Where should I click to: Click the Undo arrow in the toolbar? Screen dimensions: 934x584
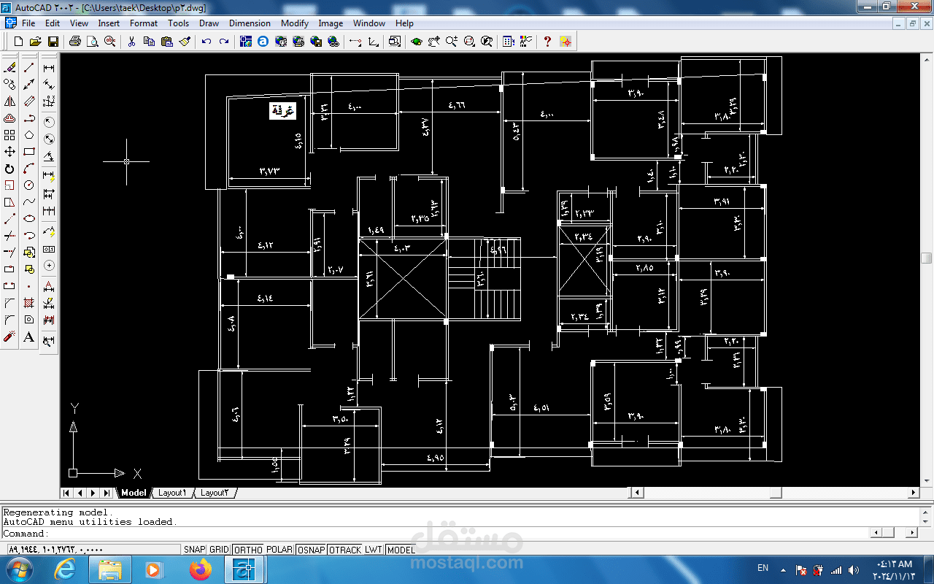pyautogui.click(x=207, y=42)
